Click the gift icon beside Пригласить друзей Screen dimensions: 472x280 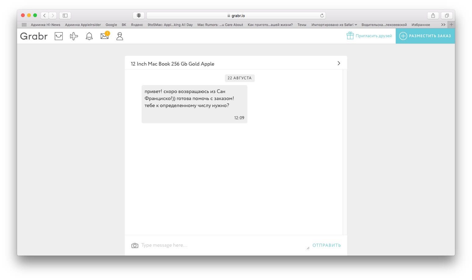pos(350,36)
